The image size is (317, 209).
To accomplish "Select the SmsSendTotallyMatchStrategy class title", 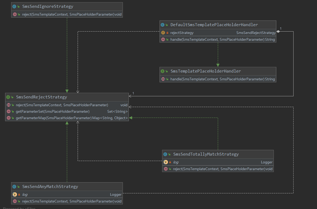I will (206, 154).
